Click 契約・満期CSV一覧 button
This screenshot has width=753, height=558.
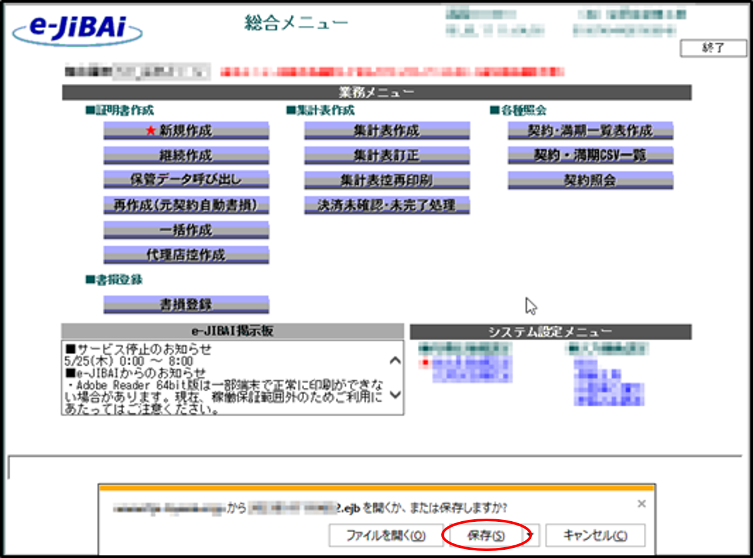pyautogui.click(x=590, y=156)
